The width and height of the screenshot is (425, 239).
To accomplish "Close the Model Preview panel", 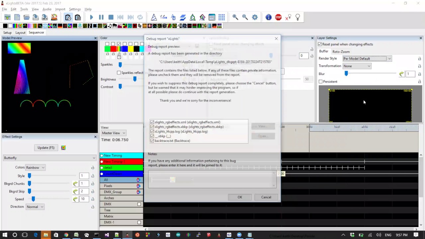I will tap(95, 38).
